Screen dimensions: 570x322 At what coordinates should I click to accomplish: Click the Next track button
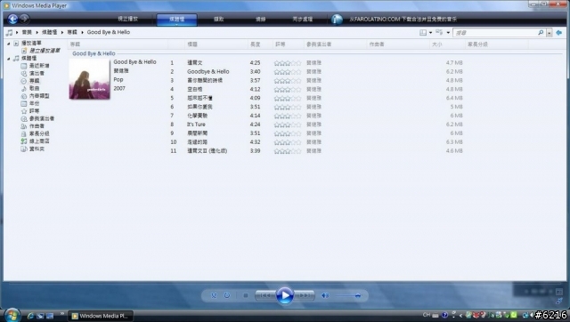tap(304, 295)
